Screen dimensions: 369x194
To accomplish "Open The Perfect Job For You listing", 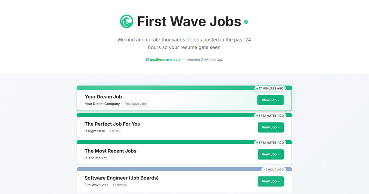I will click(271, 127).
